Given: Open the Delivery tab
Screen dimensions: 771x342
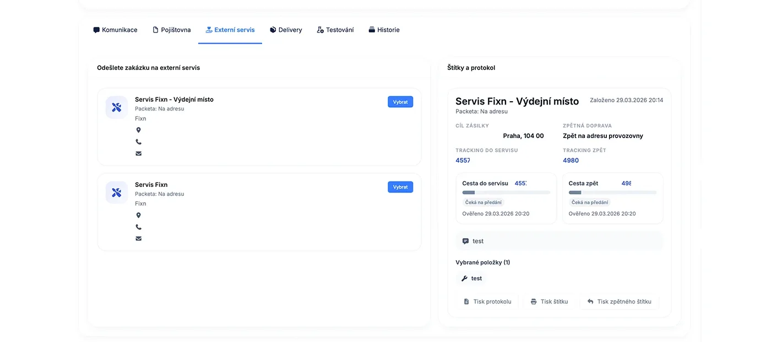Looking at the screenshot, I should coord(286,30).
